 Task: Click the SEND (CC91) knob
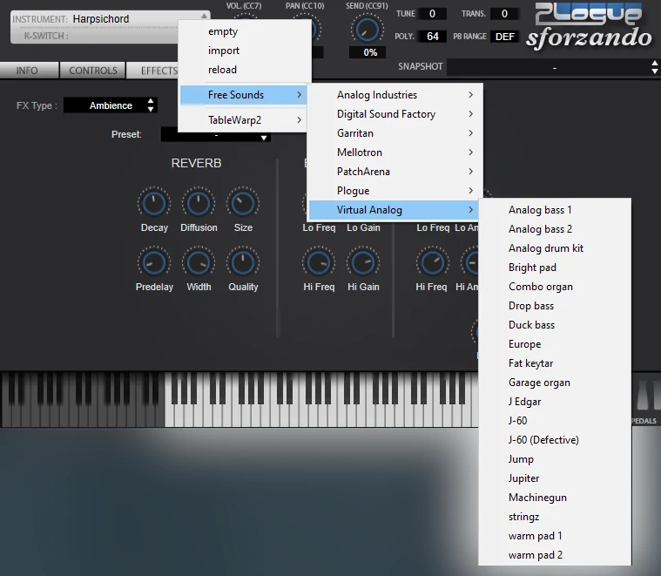point(368,30)
